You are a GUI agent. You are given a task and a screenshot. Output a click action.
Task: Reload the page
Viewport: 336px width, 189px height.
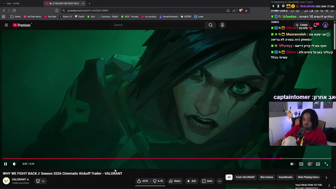point(14,10)
